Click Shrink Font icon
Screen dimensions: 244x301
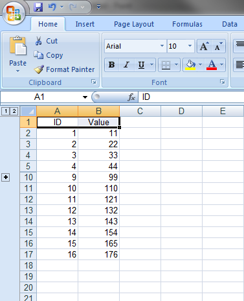click(218, 46)
